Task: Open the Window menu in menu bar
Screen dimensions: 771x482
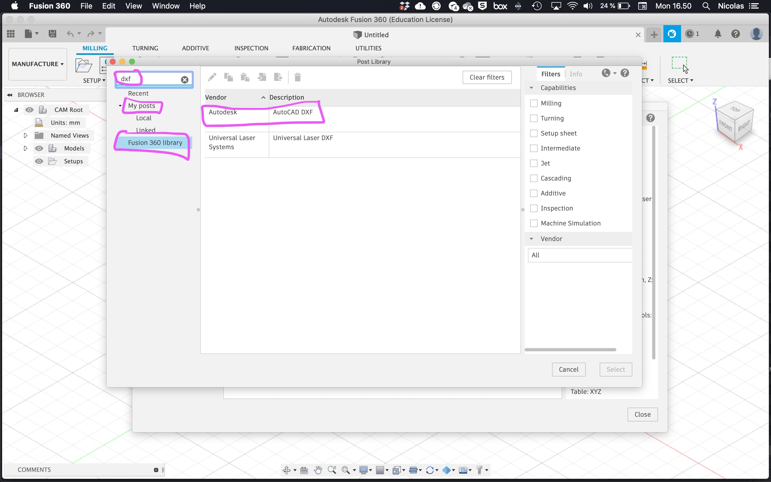Action: [166, 6]
